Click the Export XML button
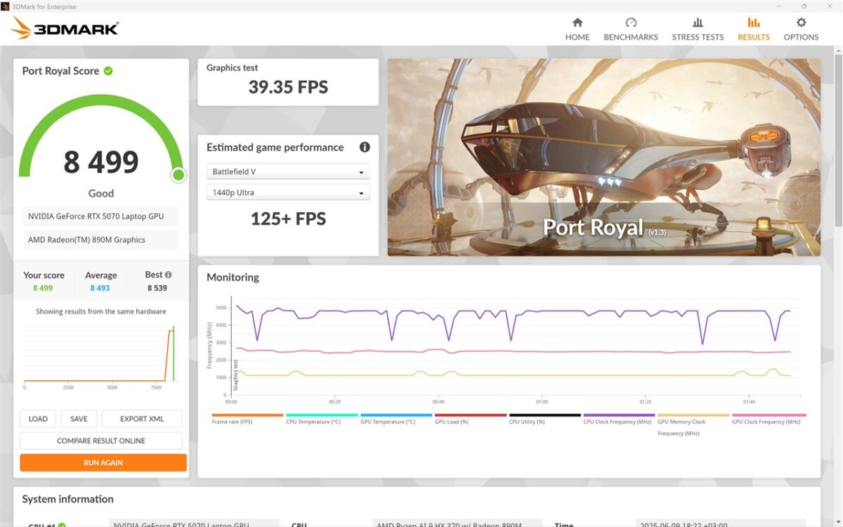This screenshot has width=843, height=527. click(x=142, y=419)
